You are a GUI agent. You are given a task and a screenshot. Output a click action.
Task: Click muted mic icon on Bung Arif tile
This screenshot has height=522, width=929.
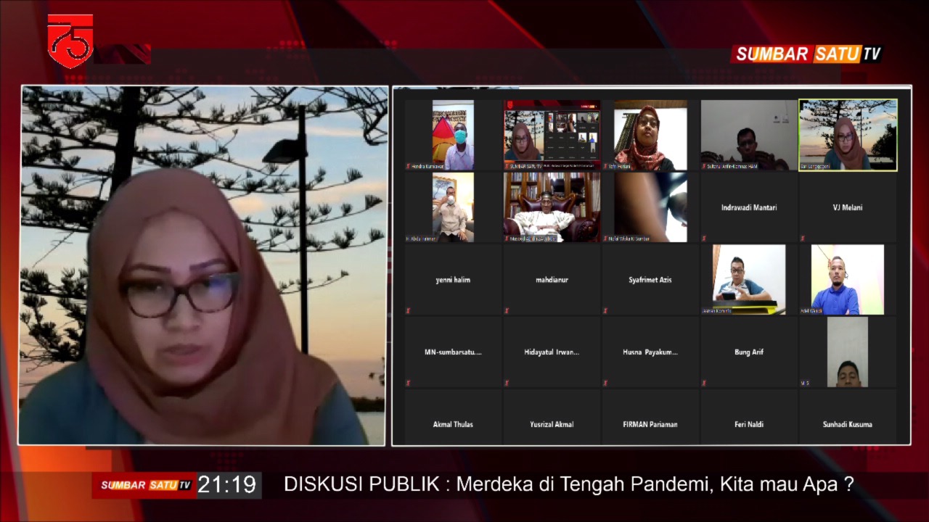(x=704, y=383)
